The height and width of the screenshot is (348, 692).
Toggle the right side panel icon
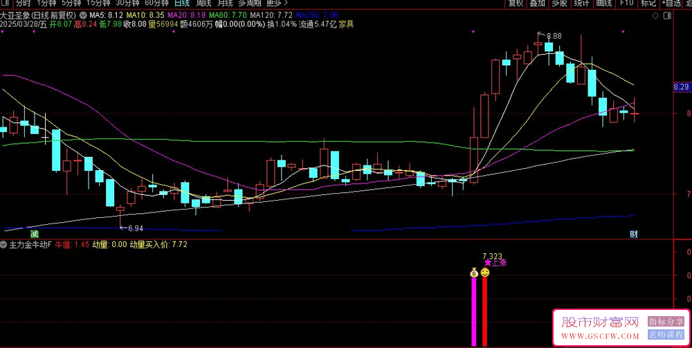coord(667,15)
